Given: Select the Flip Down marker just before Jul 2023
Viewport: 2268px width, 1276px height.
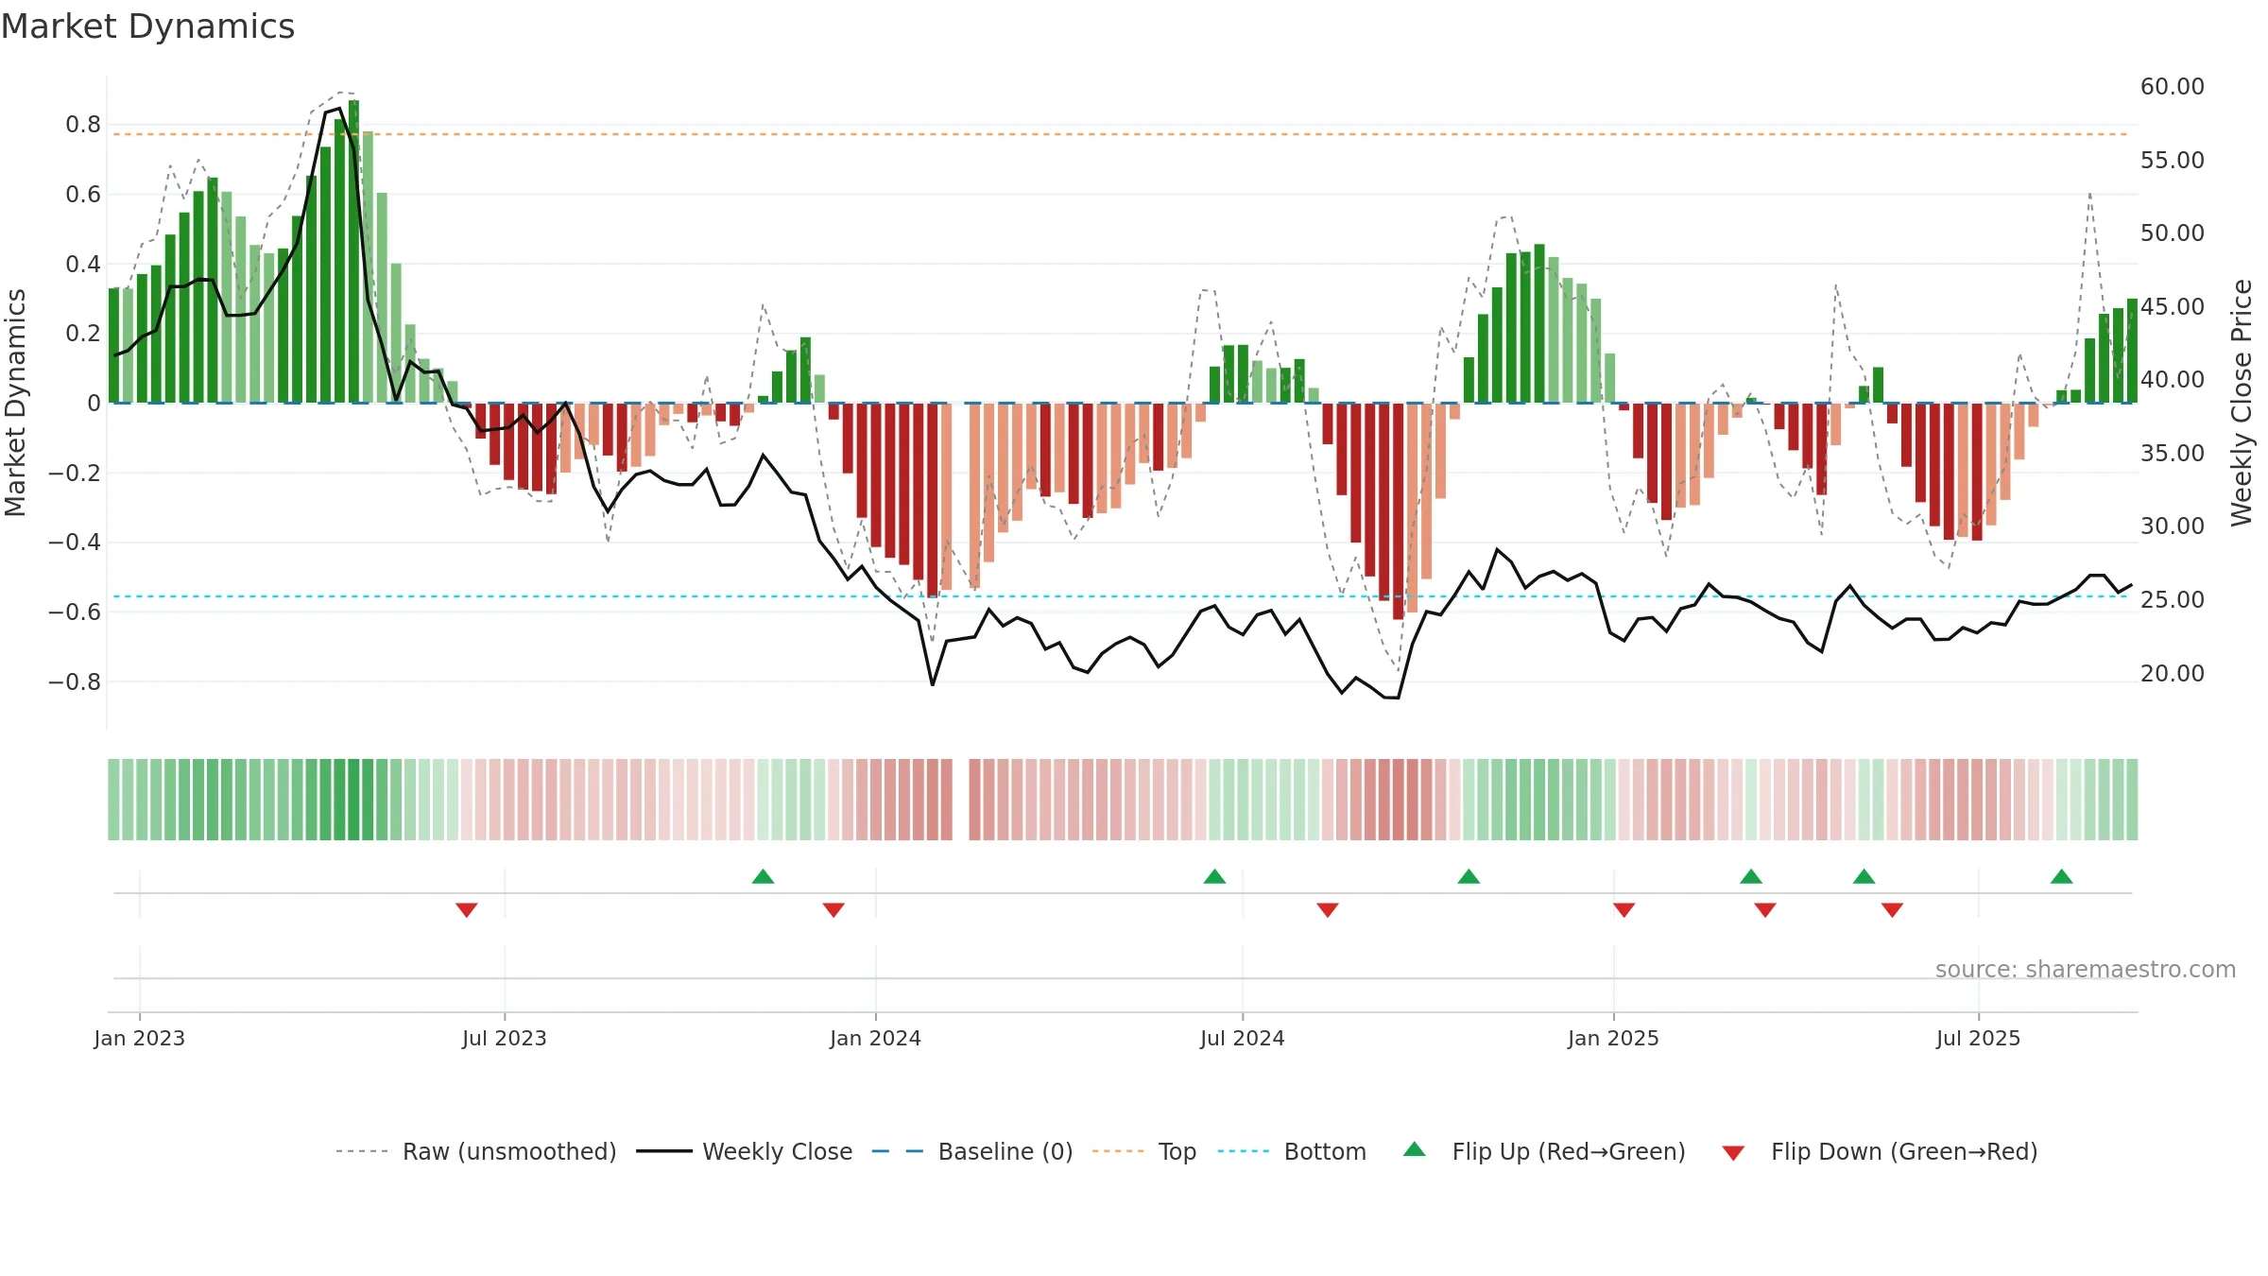Looking at the screenshot, I should (x=467, y=910).
